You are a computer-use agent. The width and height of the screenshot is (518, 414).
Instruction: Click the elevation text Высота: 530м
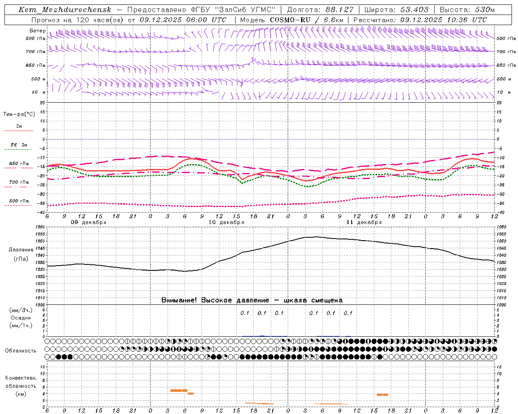point(467,10)
